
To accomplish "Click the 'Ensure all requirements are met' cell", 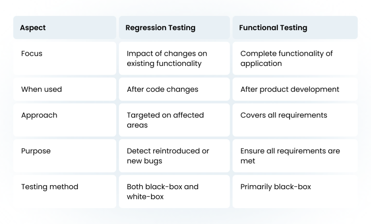I will [295, 155].
